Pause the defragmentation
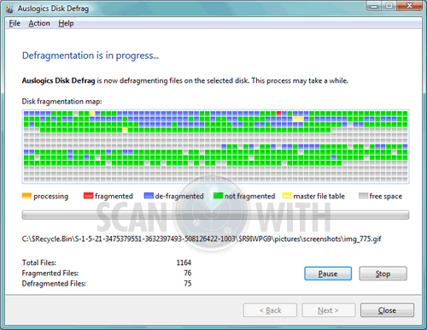 (x=328, y=274)
